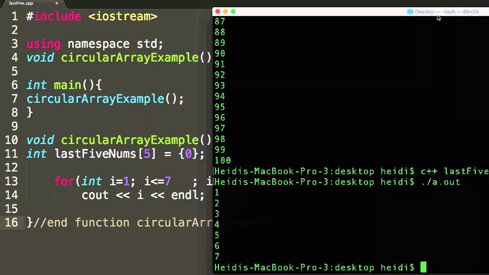
Task: Click 'circularArrayExample();' call on line 7
Action: 105,99
